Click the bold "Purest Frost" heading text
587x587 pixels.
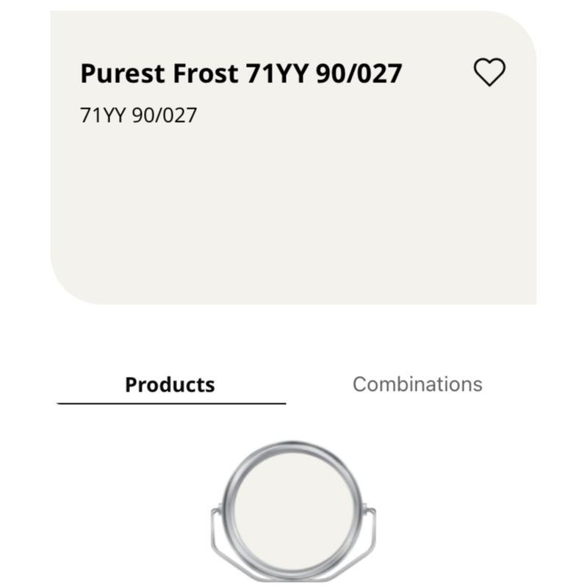(160, 73)
